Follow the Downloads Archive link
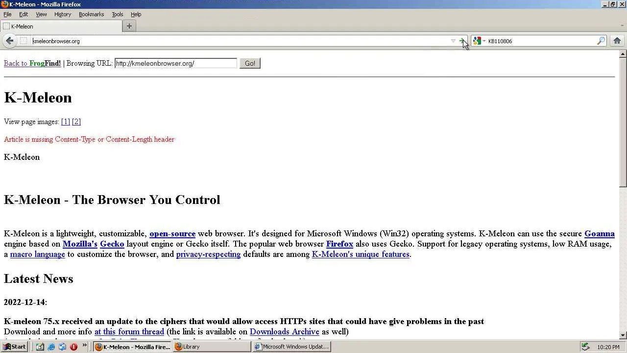 (285, 332)
